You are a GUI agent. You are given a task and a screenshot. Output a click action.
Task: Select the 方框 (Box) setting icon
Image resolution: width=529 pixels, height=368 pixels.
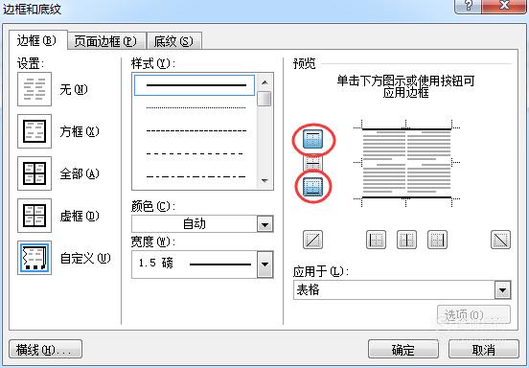tap(34, 131)
